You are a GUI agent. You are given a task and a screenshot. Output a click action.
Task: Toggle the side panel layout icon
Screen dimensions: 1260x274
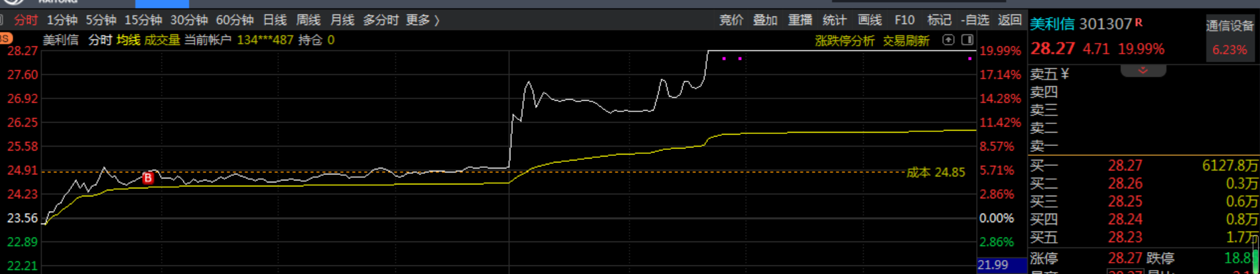coord(967,40)
